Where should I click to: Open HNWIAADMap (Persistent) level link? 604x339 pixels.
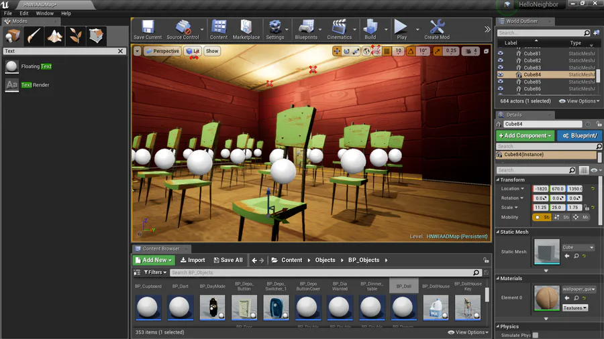click(x=457, y=236)
